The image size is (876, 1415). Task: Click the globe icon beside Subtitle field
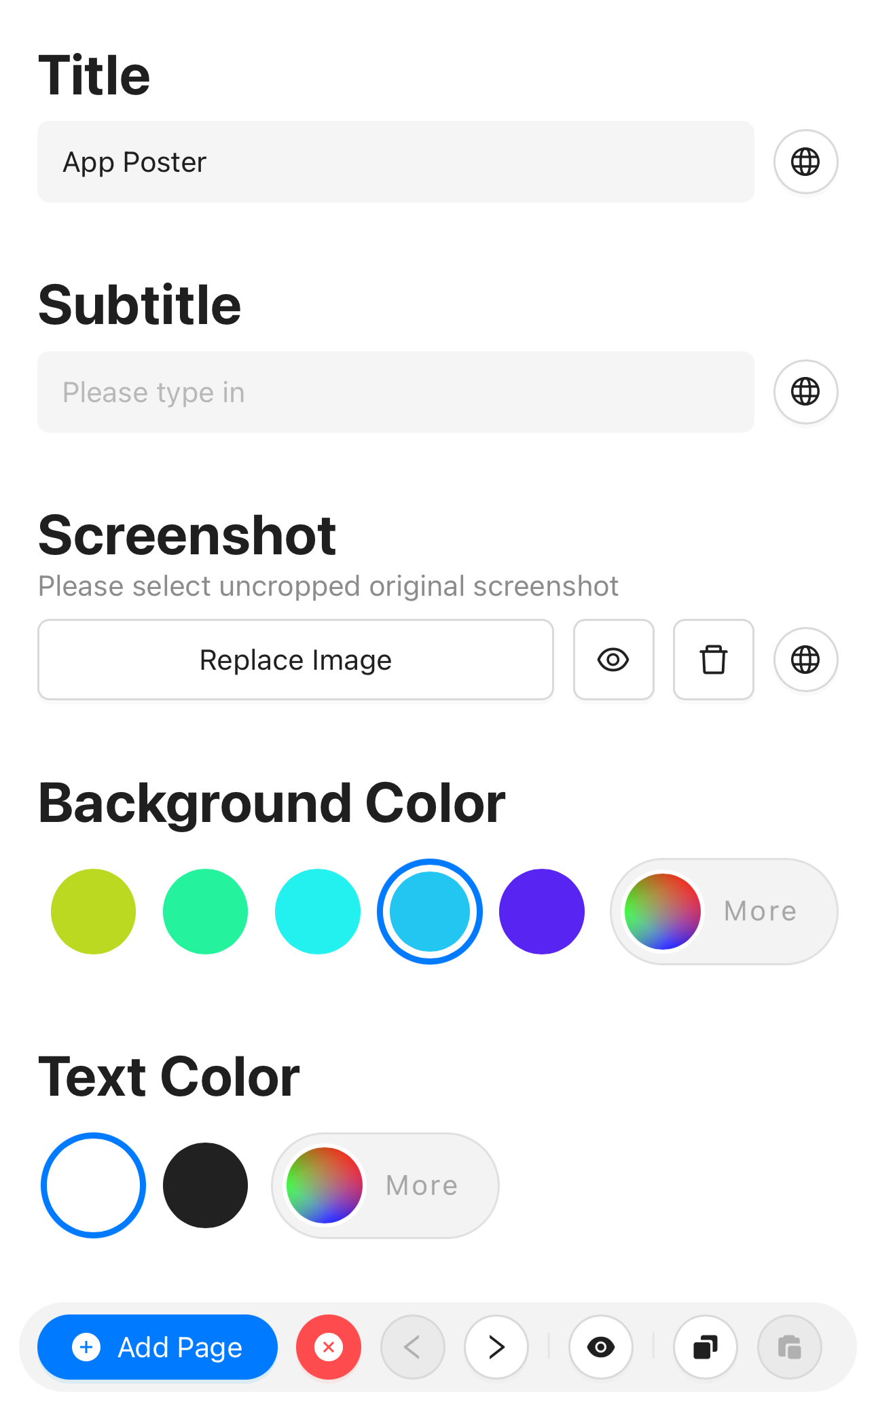click(805, 392)
